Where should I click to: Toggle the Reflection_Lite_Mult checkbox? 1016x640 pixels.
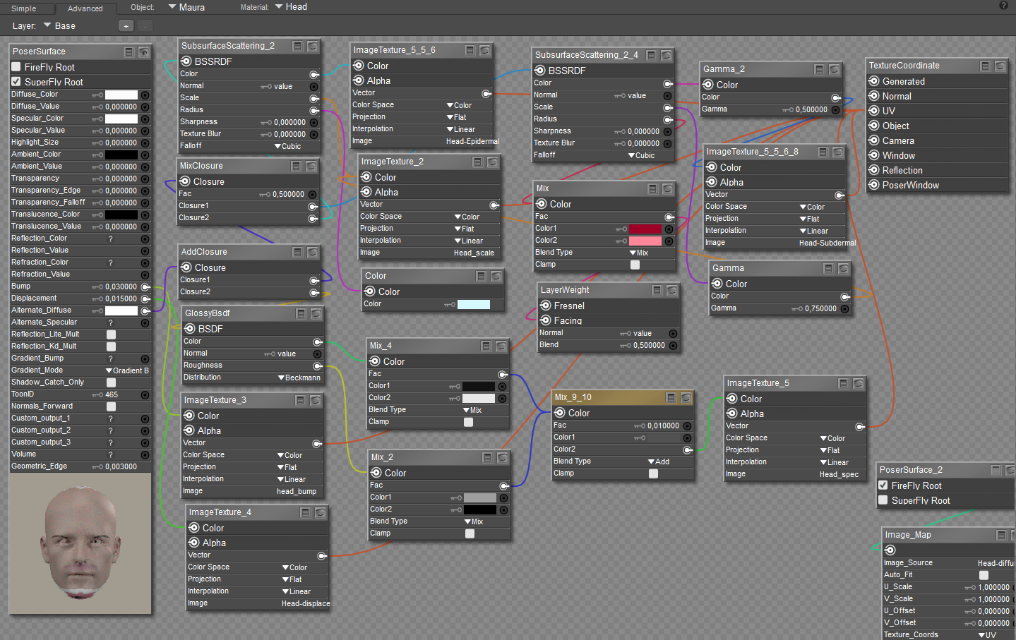(x=111, y=334)
